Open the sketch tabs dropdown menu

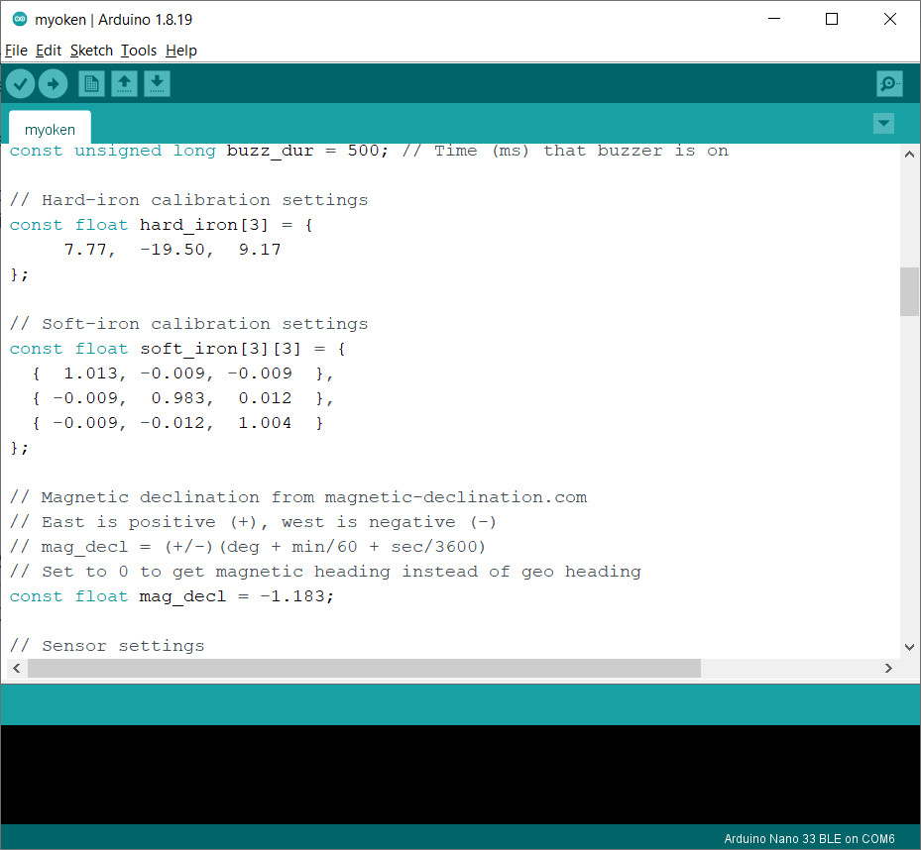tap(882, 124)
